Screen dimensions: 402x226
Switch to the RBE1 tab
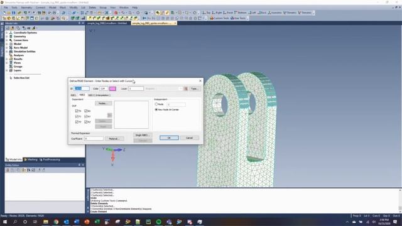click(73, 95)
